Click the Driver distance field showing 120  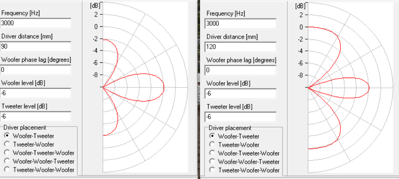(240, 47)
